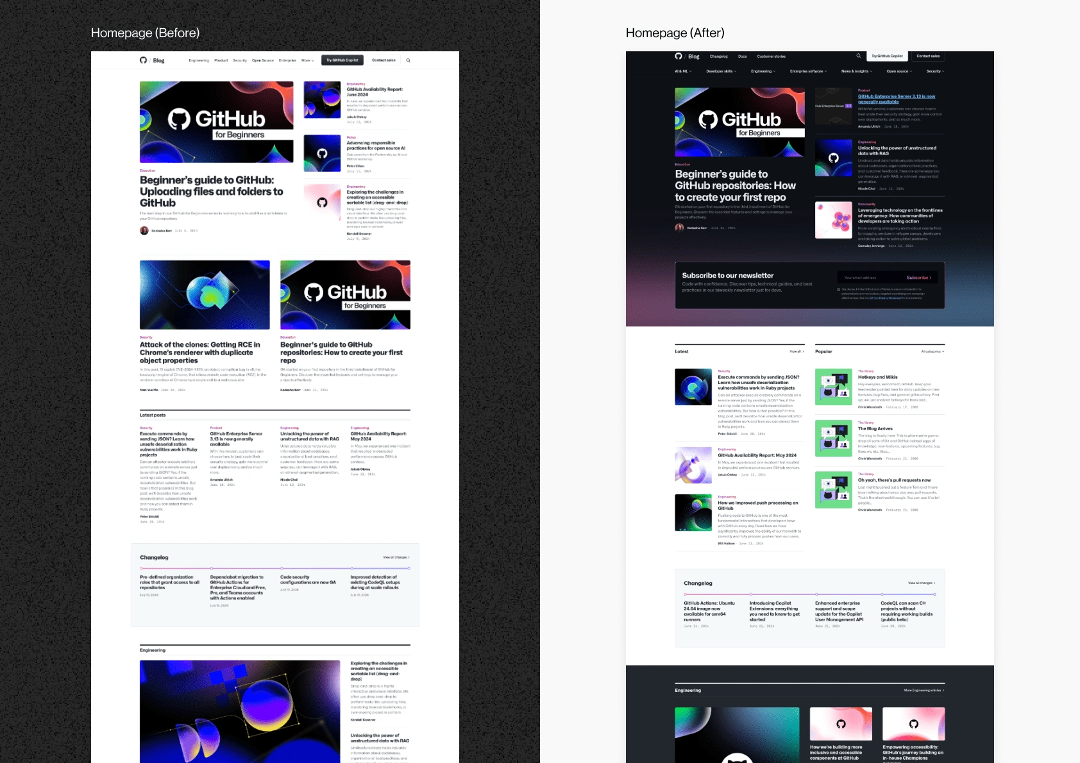This screenshot has width=1080, height=763.
Task: Click the white Try GitHub Copilot button in After
Action: (x=887, y=56)
